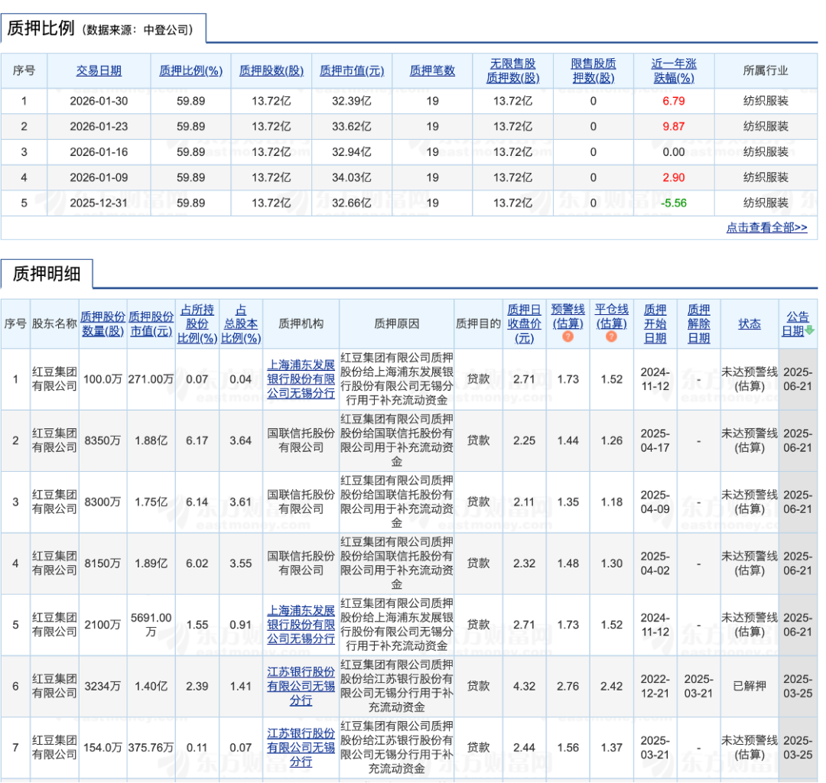This screenshot has height=783, width=826.
Task: Sort by 质押日收盘价(元) header
Action: [x=525, y=323]
